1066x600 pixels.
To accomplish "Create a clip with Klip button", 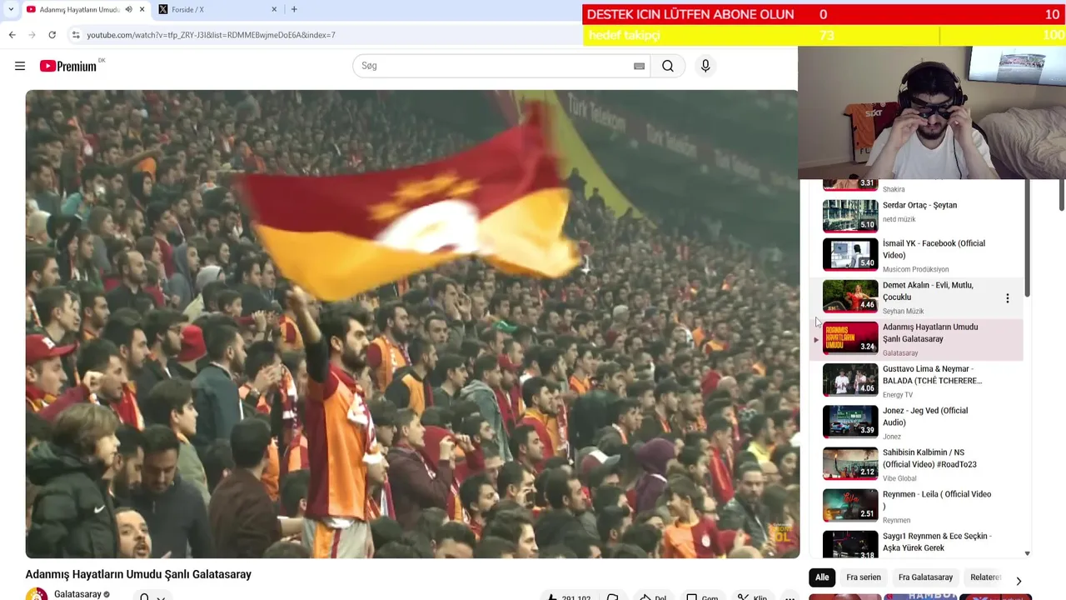I will pyautogui.click(x=754, y=597).
